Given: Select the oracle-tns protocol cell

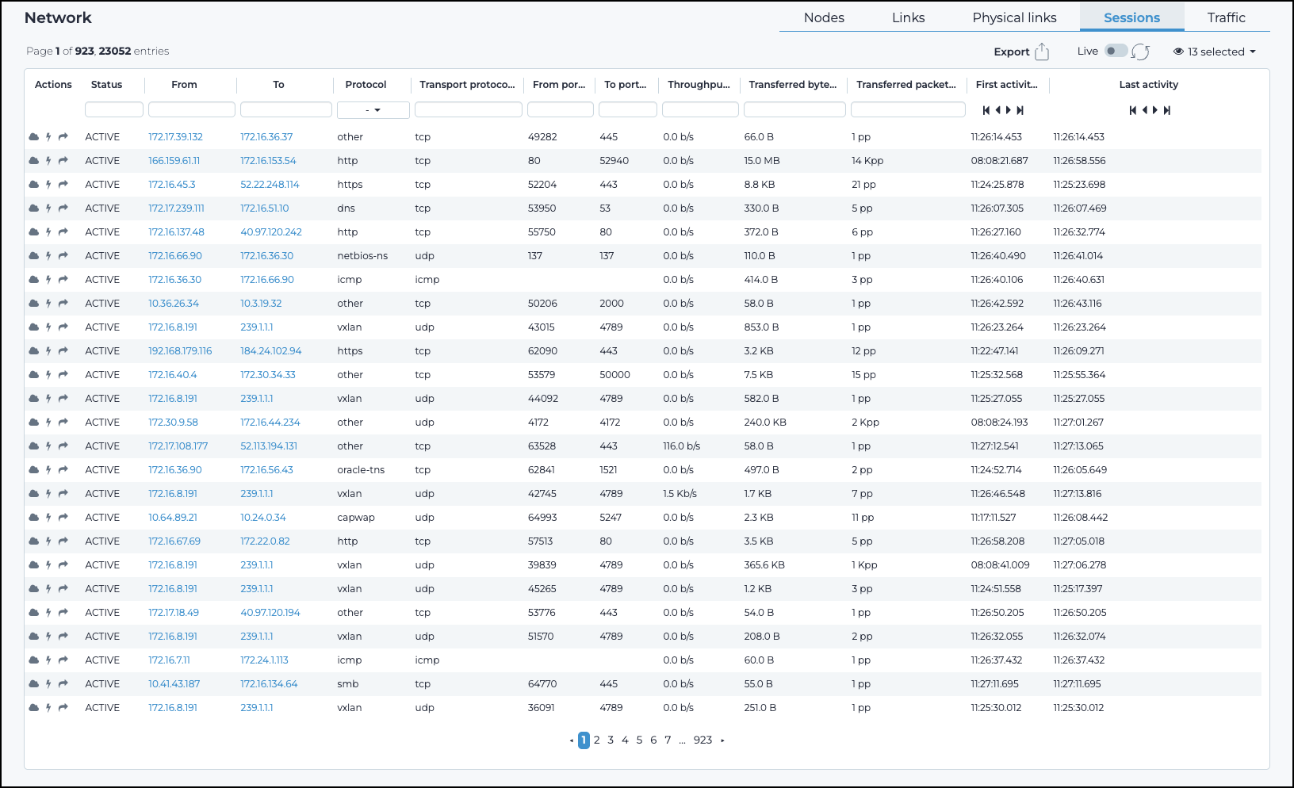Looking at the screenshot, I should coord(361,470).
